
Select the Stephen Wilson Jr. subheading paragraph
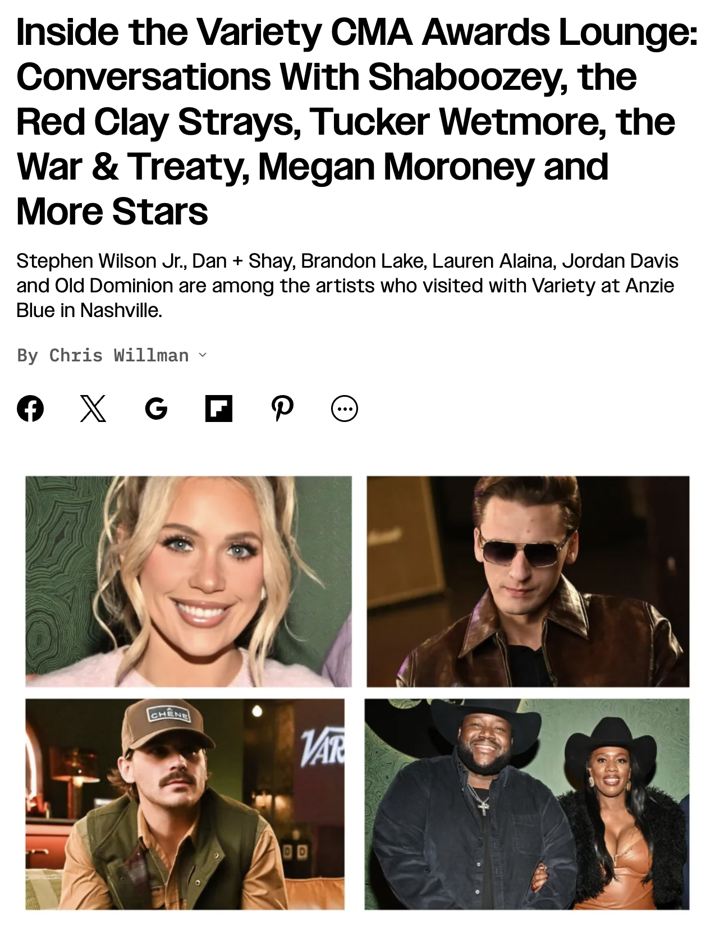(x=347, y=285)
